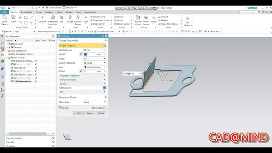Select the Contour Flange tool

point(78,20)
